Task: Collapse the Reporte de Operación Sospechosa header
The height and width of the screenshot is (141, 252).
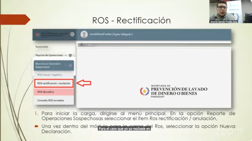Action: pos(54,66)
